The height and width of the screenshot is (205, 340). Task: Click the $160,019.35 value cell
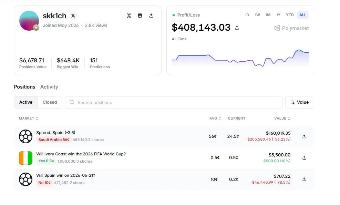click(278, 133)
